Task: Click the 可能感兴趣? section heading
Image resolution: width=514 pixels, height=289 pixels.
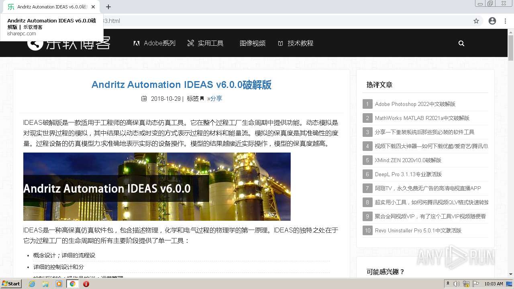Action: [385, 272]
